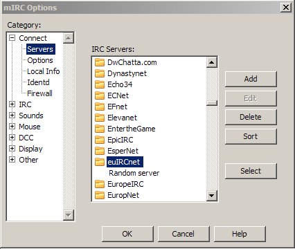Image resolution: width=295 pixels, height=249 pixels.
Task: Select the Display tree label
Action: click(x=30, y=149)
